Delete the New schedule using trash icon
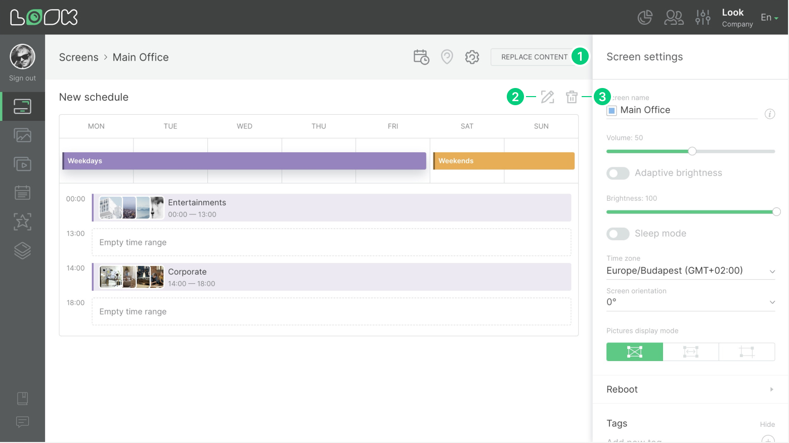 572,97
